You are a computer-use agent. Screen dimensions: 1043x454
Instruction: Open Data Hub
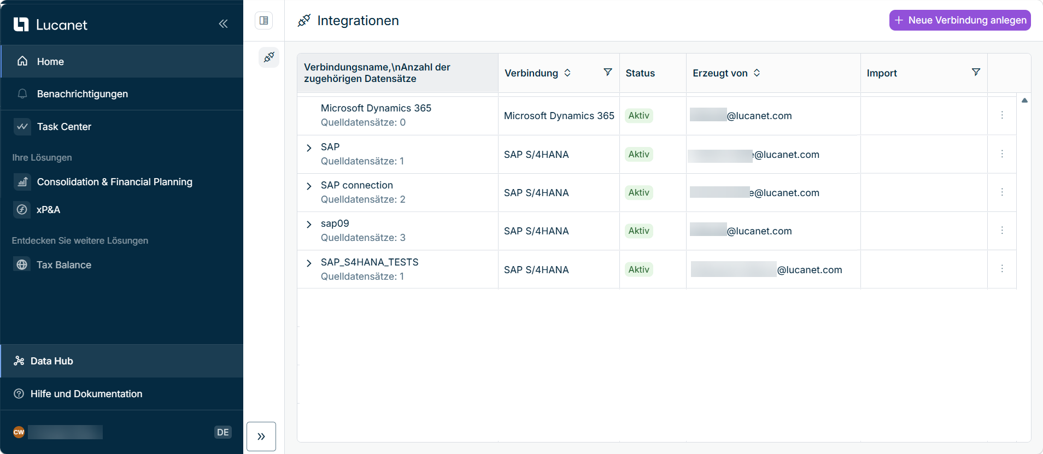[122, 361]
